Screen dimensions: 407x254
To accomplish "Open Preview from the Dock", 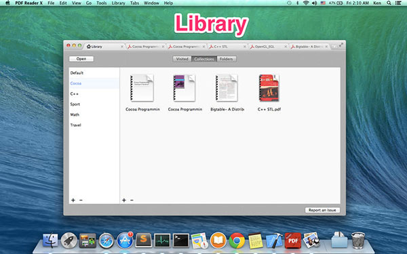I will click(311, 240).
